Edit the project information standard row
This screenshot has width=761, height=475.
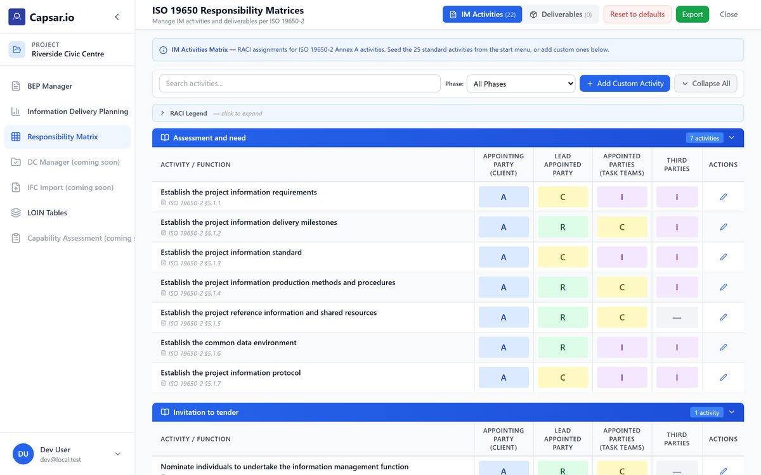[724, 257]
